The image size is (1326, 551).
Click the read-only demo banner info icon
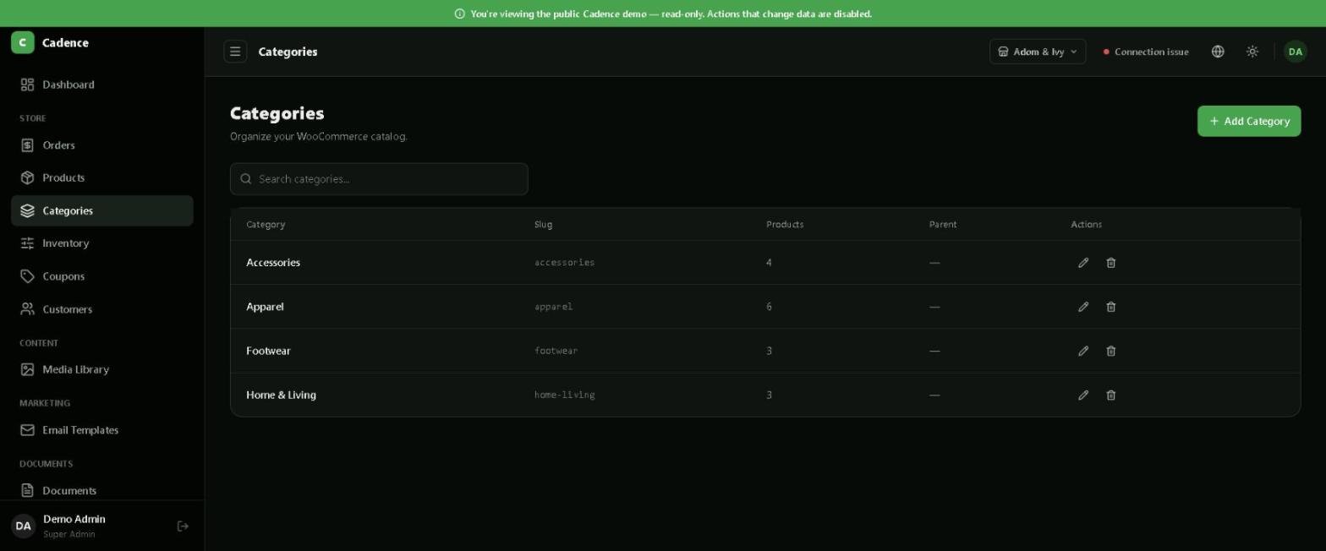click(460, 14)
